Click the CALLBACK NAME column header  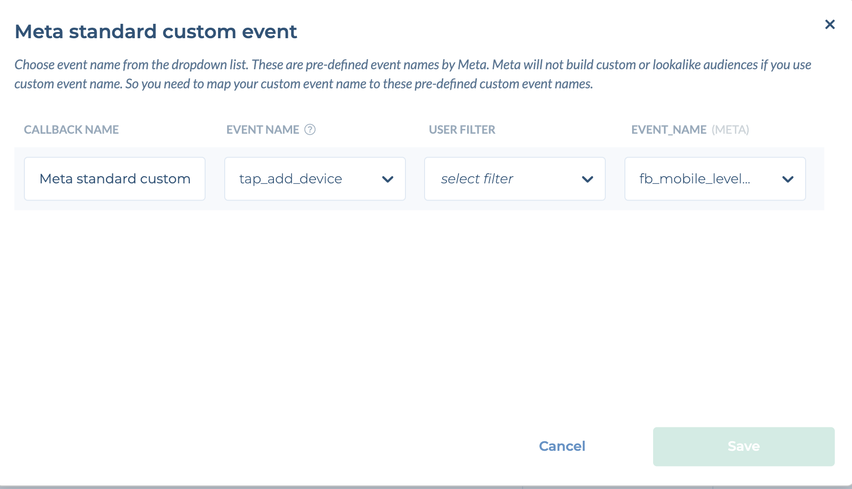point(71,129)
